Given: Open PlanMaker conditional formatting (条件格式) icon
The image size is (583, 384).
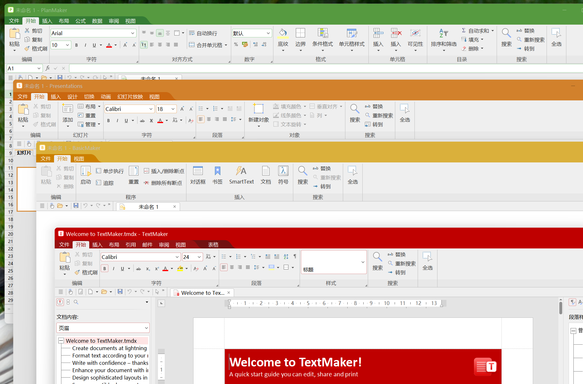Looking at the screenshot, I should [x=323, y=33].
